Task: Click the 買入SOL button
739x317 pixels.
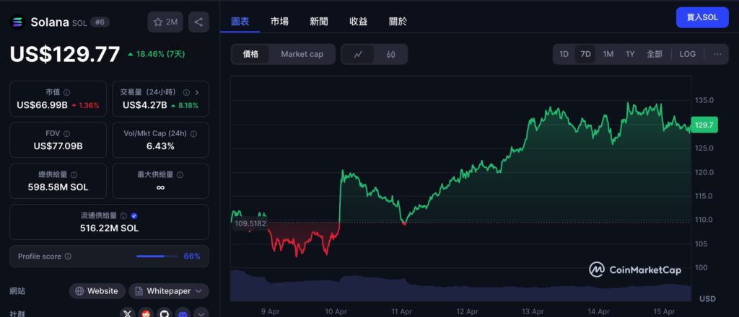Action: coord(701,17)
